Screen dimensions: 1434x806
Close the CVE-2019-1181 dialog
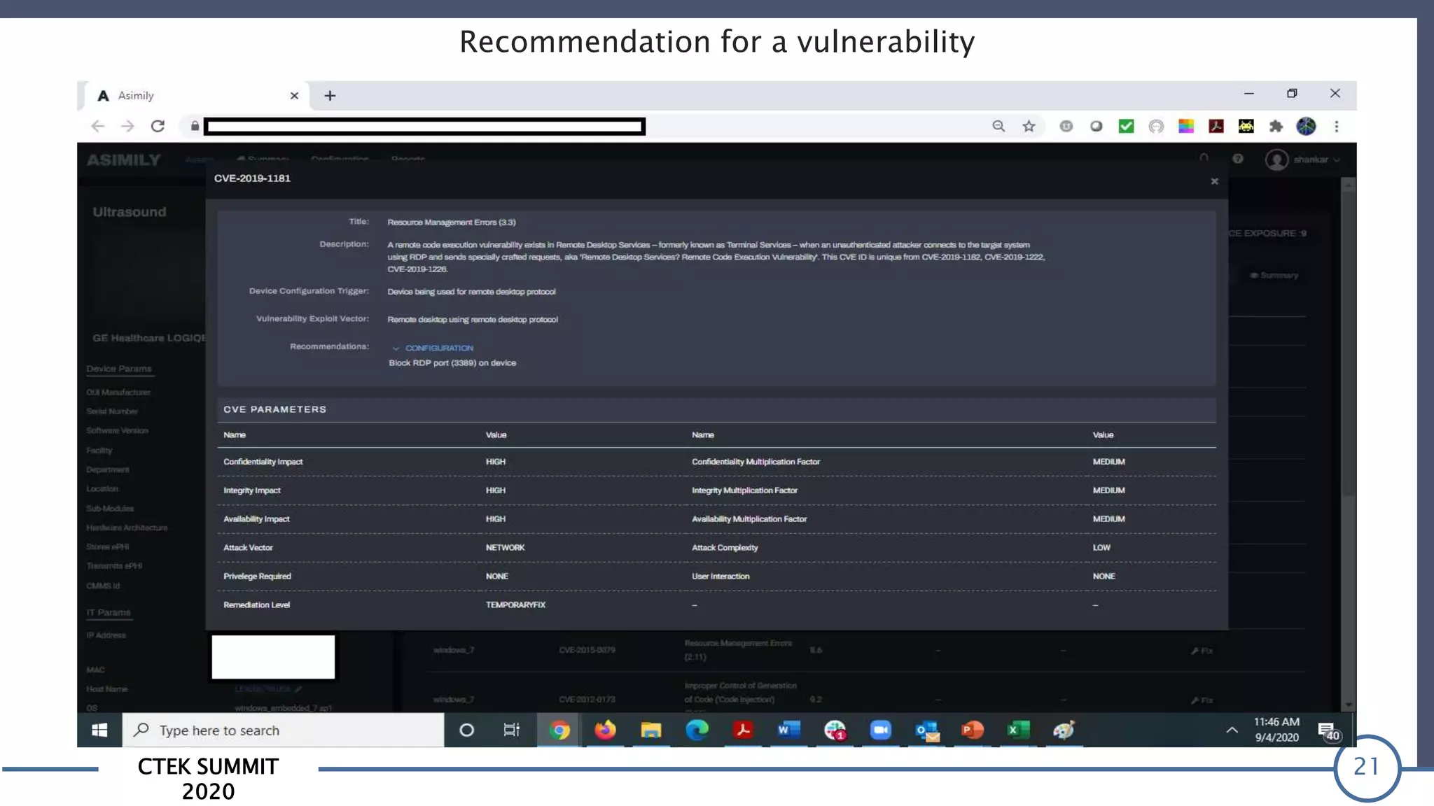[x=1214, y=181]
